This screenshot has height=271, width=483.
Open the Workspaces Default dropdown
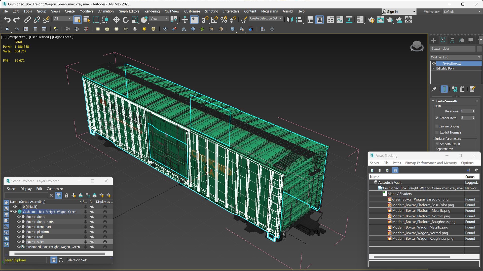[462, 12]
